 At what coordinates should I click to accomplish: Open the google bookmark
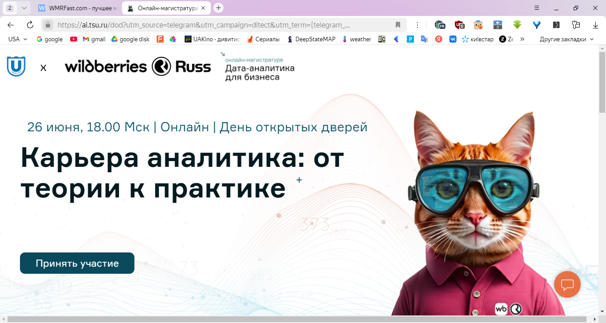coord(50,39)
